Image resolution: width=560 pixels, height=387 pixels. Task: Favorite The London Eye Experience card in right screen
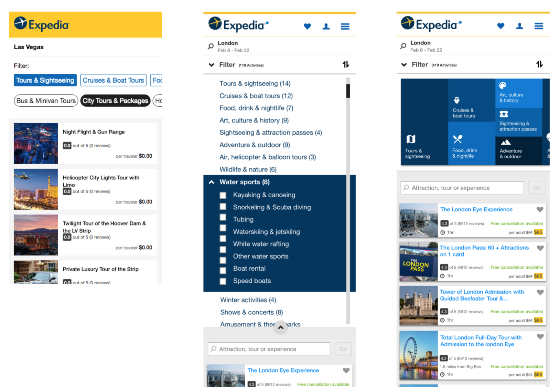coord(540,209)
